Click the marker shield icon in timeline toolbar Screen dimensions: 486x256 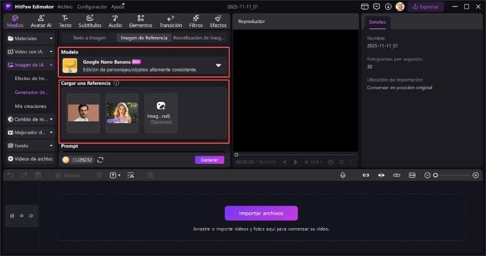click(99, 175)
